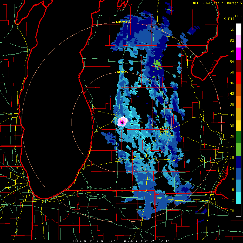Click the '100 NMI' range ring label
This screenshot has width=243, height=243.
[122, 22]
